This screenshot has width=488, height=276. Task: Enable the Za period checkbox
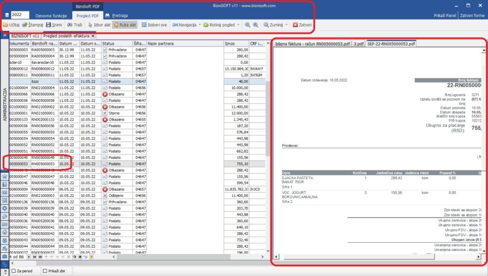tap(14, 272)
